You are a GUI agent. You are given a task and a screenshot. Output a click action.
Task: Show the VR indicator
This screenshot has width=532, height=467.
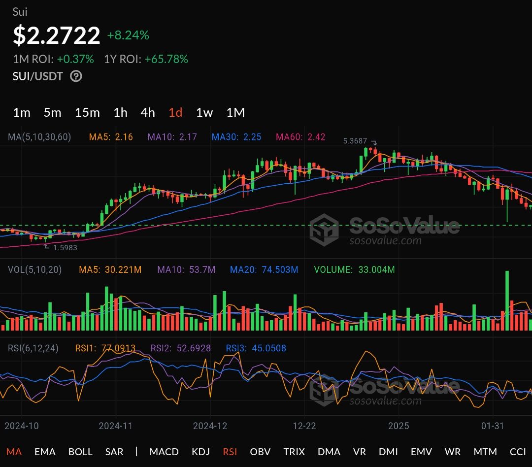click(x=359, y=452)
